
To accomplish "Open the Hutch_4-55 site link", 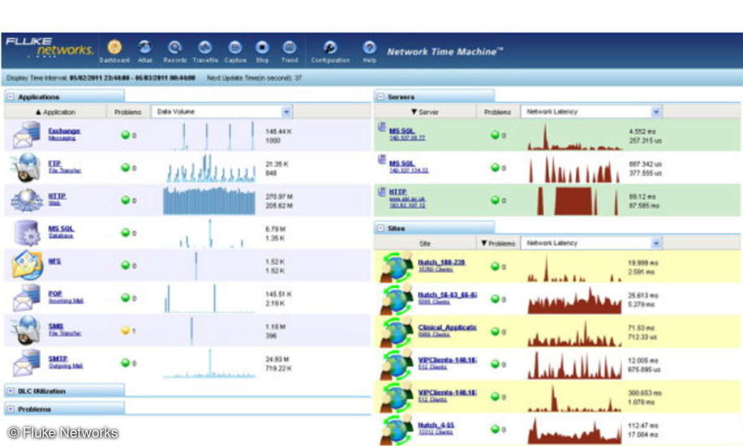I will (x=437, y=425).
